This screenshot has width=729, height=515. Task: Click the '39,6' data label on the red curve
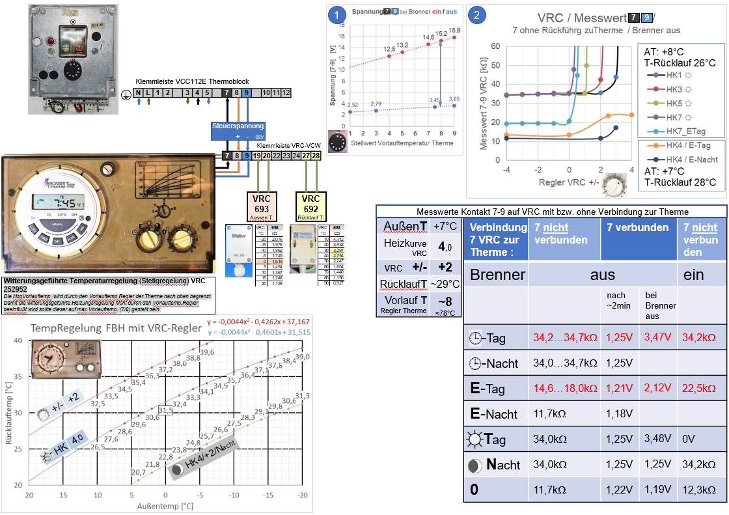(208, 352)
